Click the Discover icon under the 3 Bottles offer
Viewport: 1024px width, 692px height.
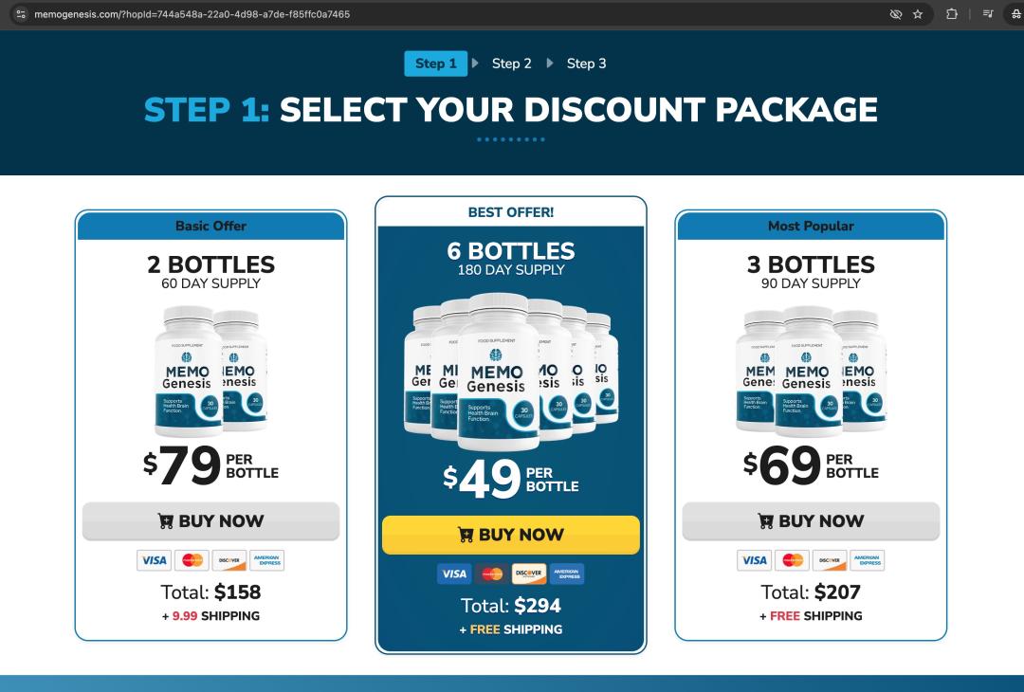point(830,560)
